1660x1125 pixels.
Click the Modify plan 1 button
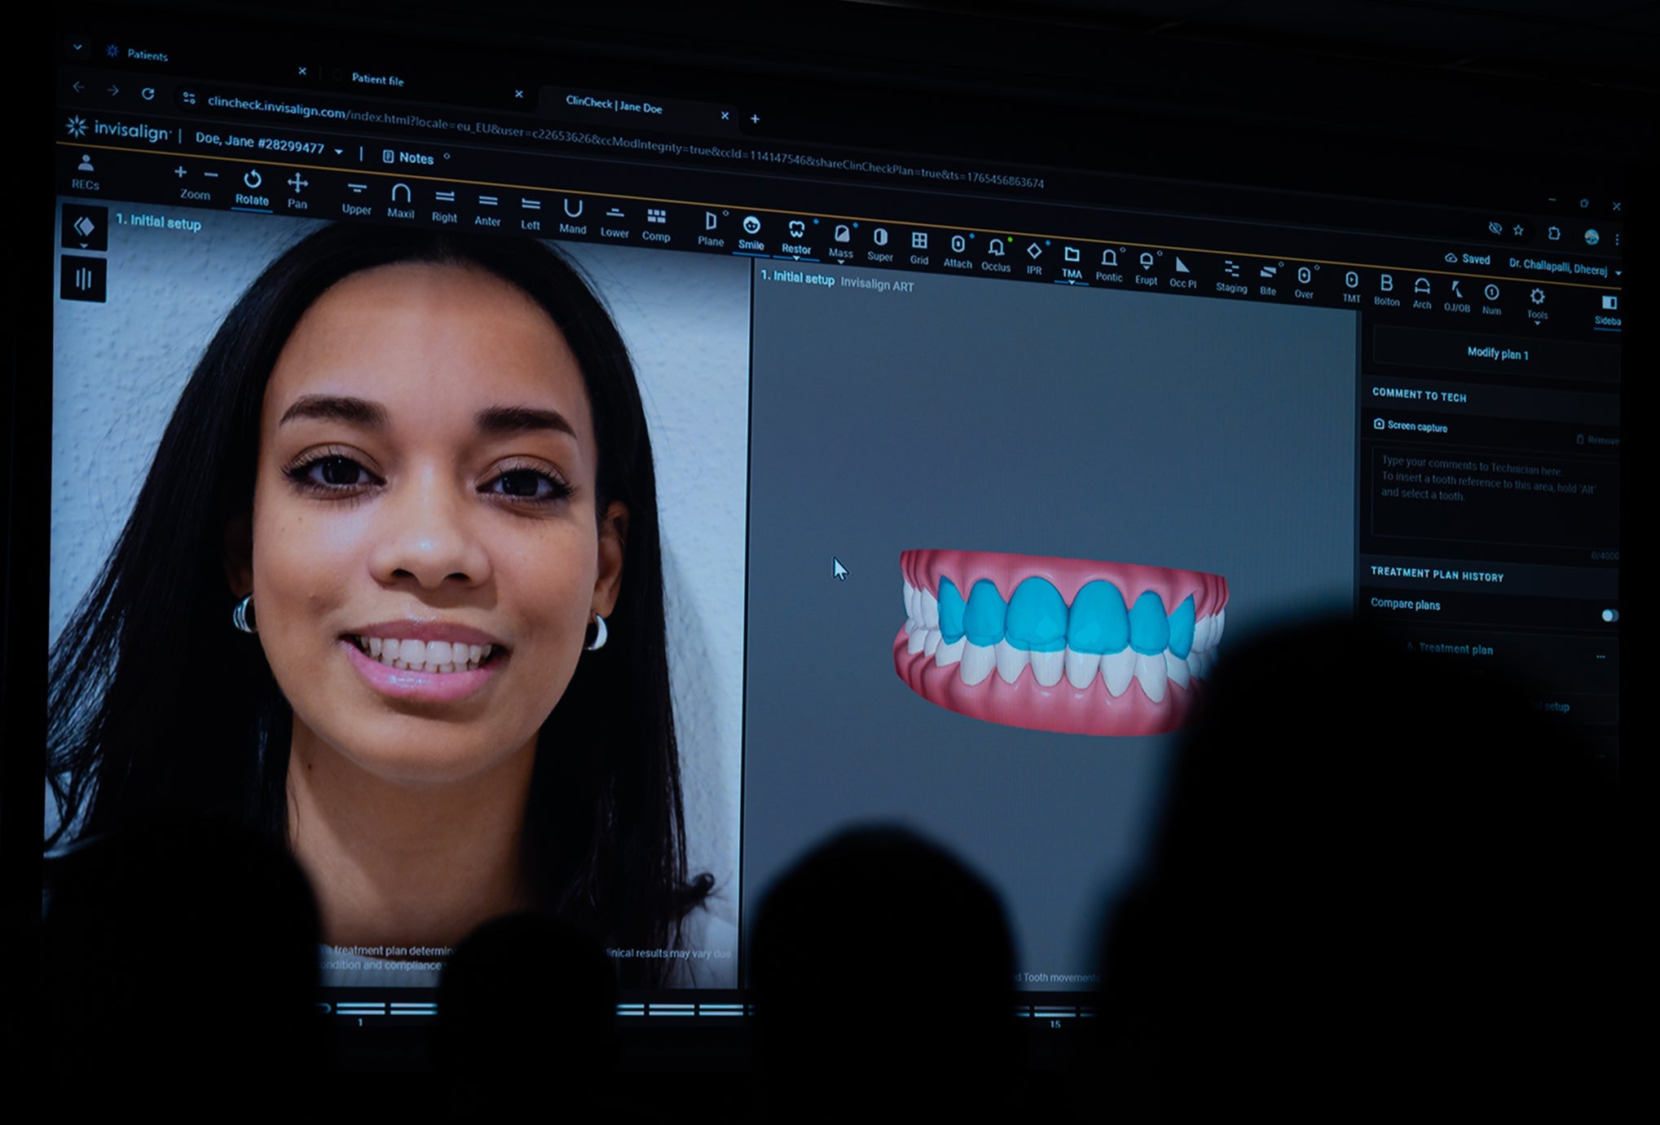click(1499, 355)
